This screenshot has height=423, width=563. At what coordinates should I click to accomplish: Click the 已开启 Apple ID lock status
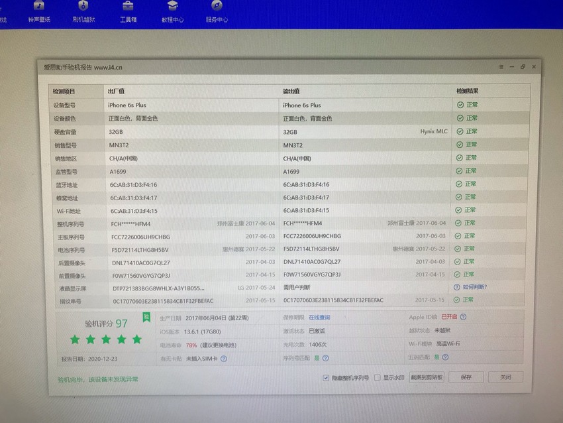449,317
